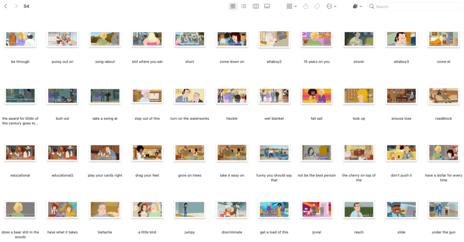Select the "turn on the waterworks" file

(x=190, y=96)
